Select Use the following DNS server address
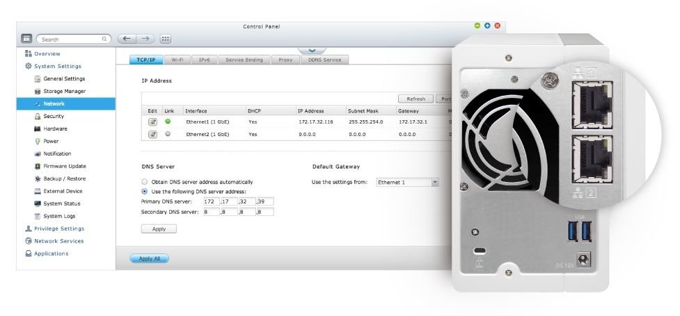 pyautogui.click(x=145, y=191)
